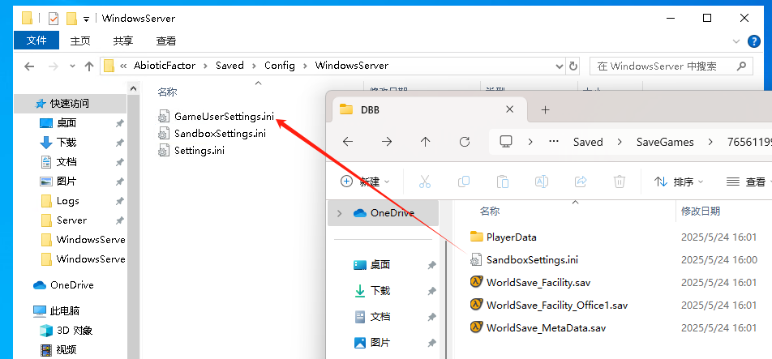Close the DBB tab
Viewport: 772px width, 359px height.
pos(510,109)
